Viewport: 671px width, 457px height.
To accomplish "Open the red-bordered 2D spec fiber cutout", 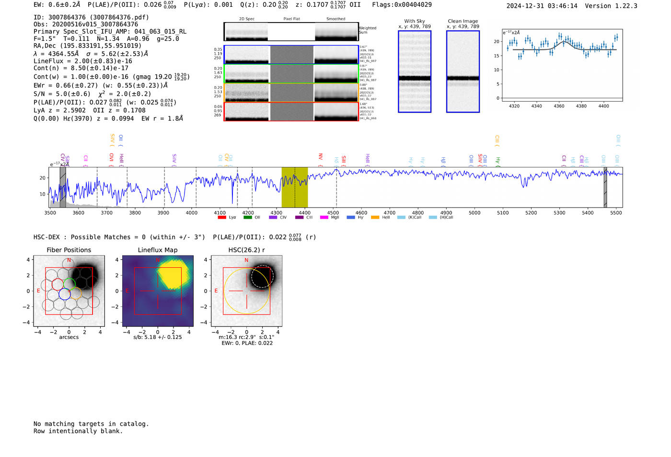I will tap(291, 112).
